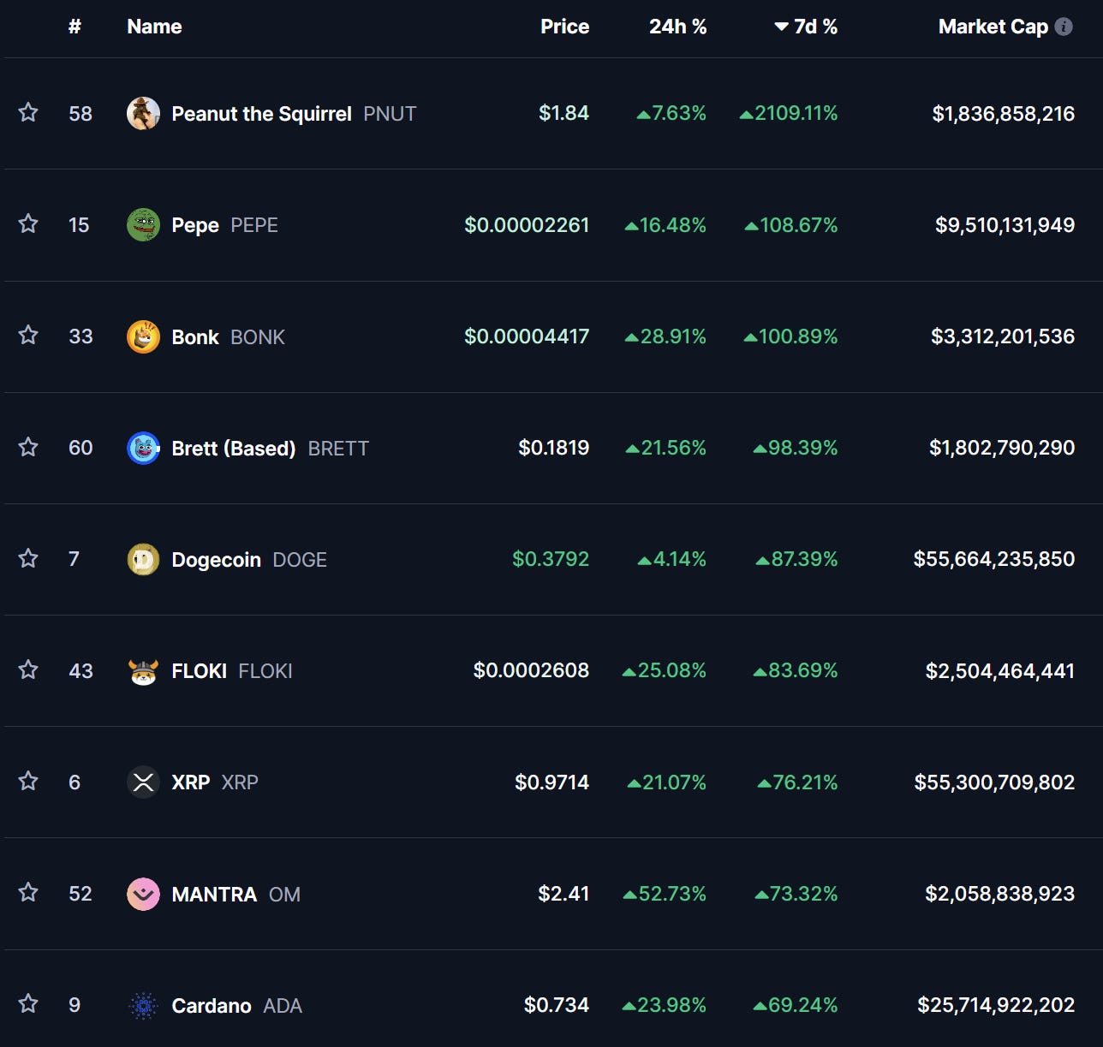Favorite Brett (Based) with star
The height and width of the screenshot is (1047, 1103).
pyautogui.click(x=28, y=447)
